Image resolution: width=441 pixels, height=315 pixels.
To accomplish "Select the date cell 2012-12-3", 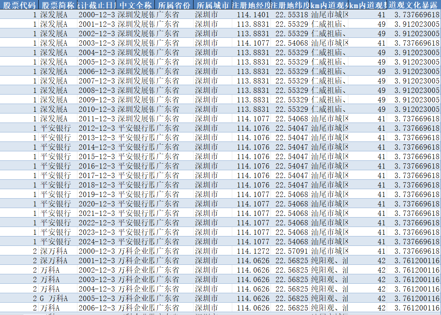I will point(96,128).
